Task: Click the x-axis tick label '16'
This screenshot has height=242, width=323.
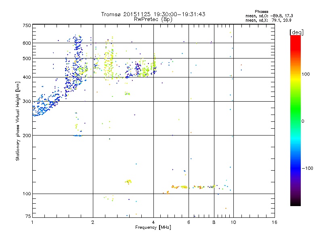Action: tap(275, 222)
